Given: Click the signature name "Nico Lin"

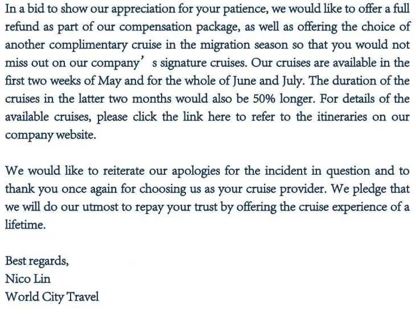Looking at the screenshot, I should (28, 279).
